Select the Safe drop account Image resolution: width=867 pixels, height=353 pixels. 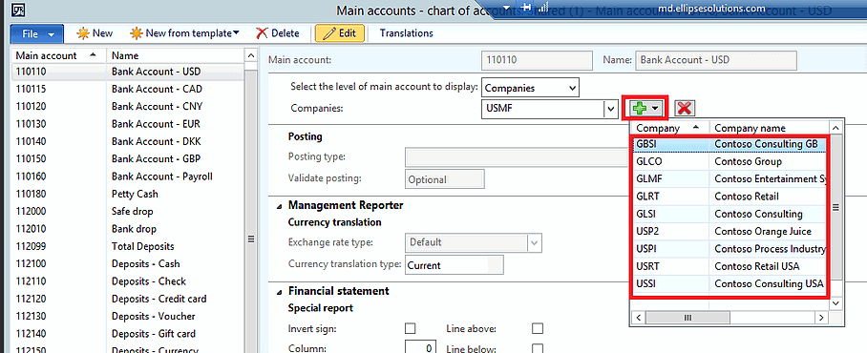[x=127, y=212]
